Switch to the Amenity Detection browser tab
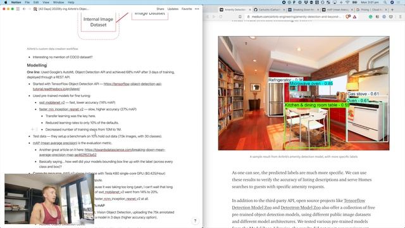Image resolution: width=405 pixels, height=228 pixels. pyautogui.click(x=235, y=9)
